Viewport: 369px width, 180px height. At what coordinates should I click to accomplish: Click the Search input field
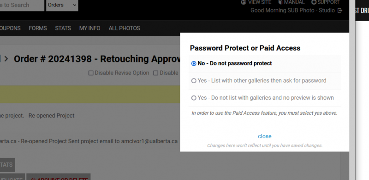(22, 5)
